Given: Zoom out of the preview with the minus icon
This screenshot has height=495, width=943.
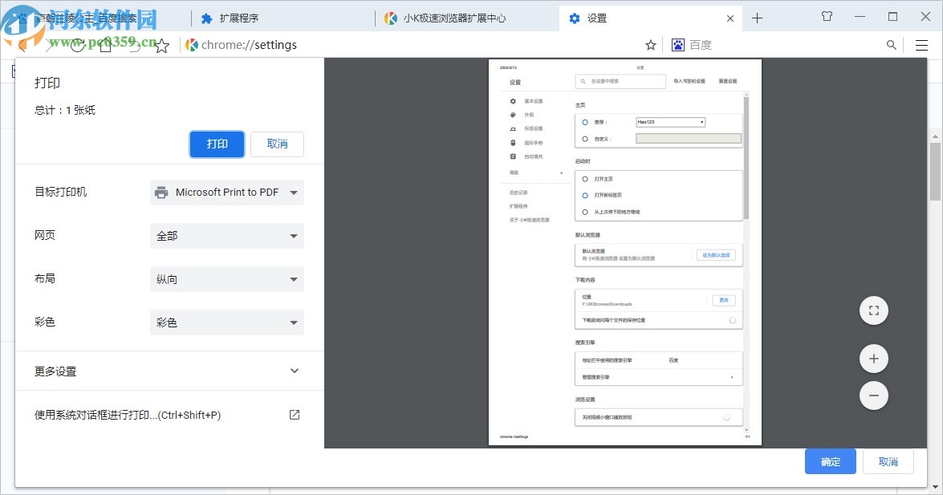Looking at the screenshot, I should pyautogui.click(x=874, y=396).
